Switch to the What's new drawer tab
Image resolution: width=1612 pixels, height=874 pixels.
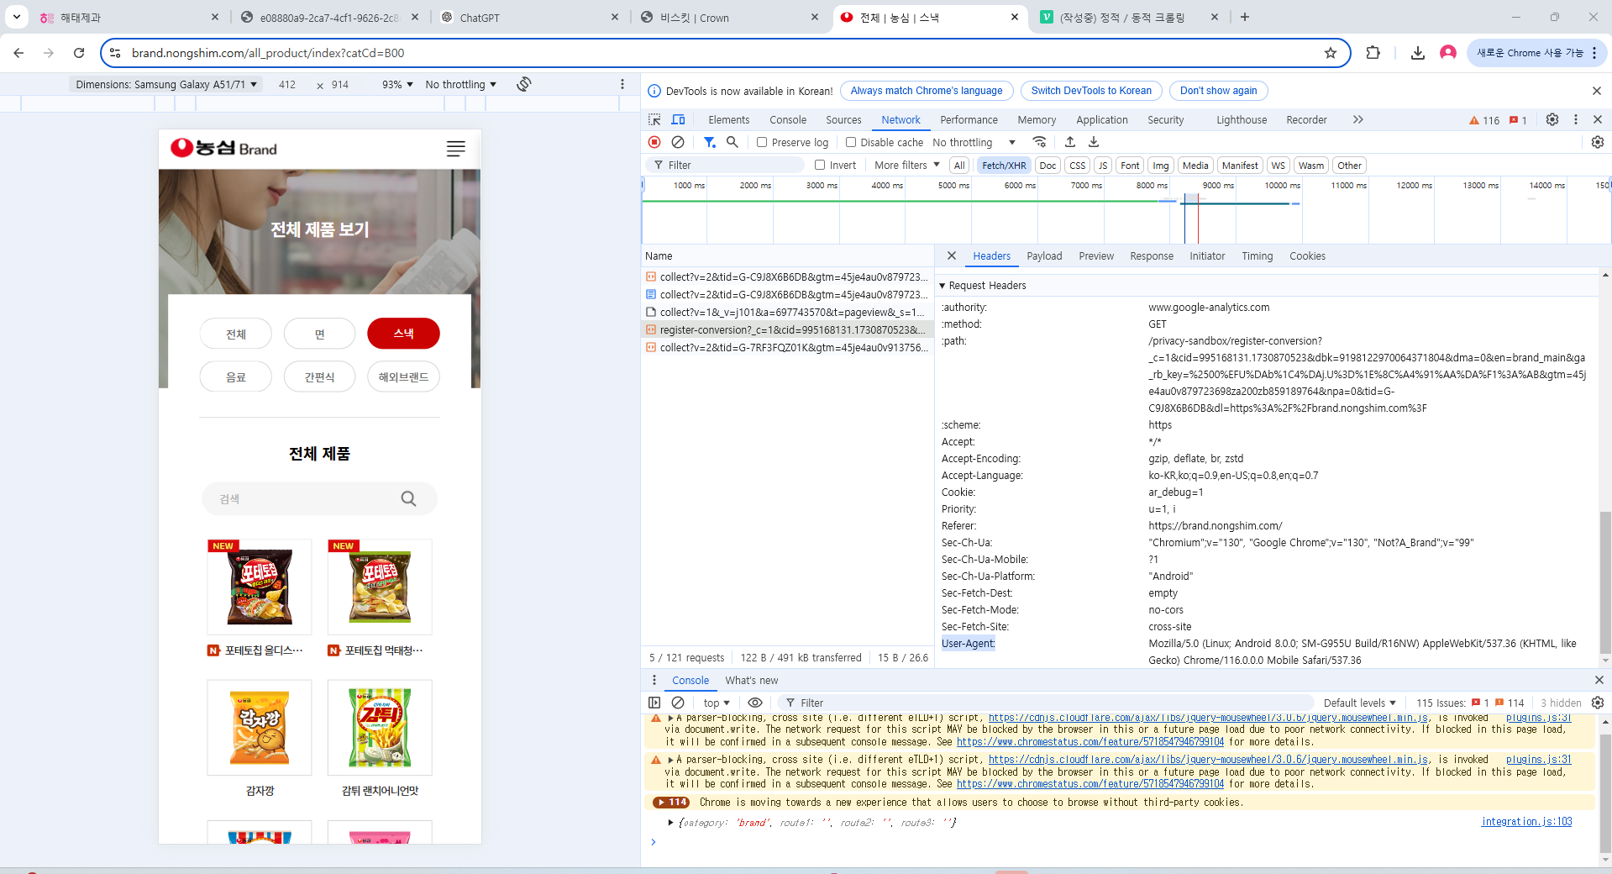(752, 680)
